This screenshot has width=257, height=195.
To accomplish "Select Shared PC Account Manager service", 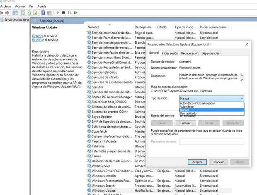I will 112,97.
